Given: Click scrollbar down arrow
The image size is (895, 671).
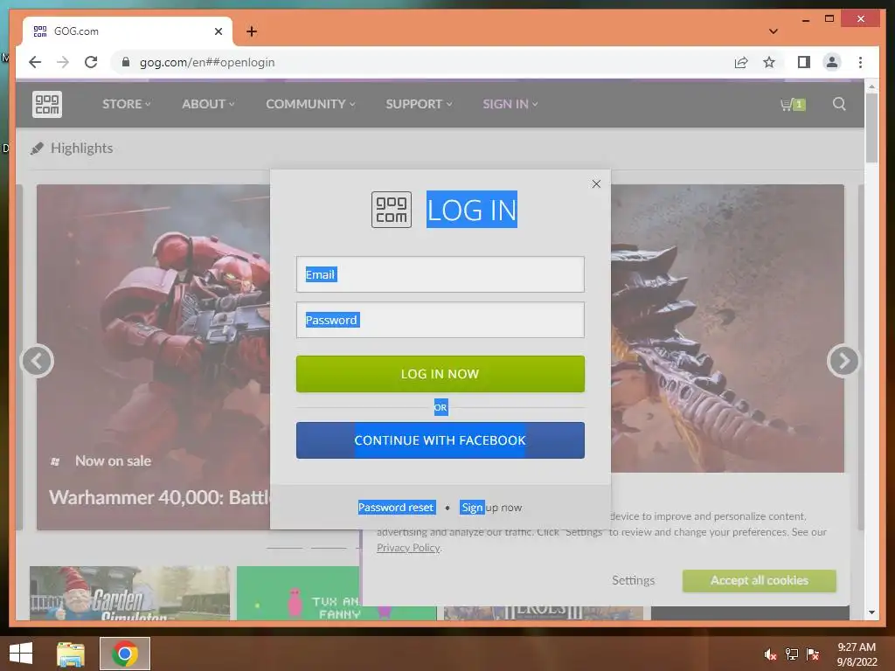Looking at the screenshot, I should [x=871, y=612].
